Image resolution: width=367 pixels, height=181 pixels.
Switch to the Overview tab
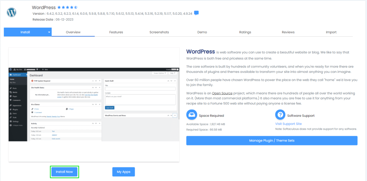click(x=73, y=32)
